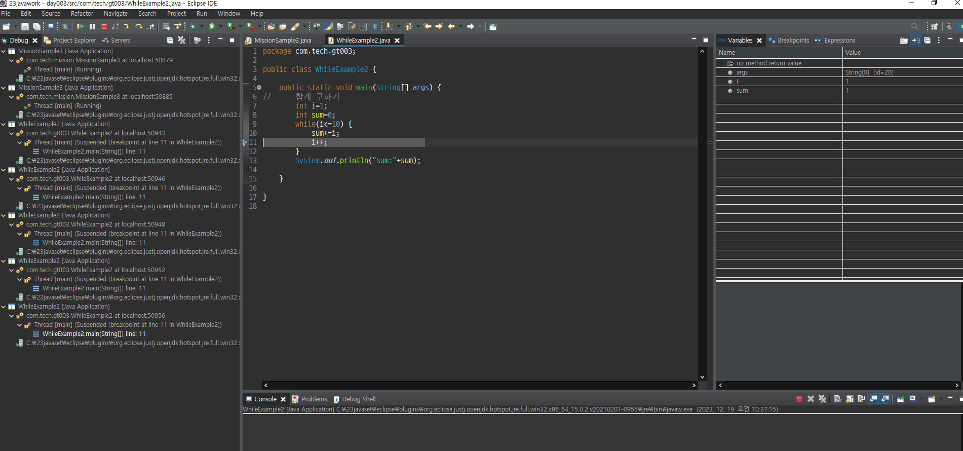Viewport: 963px width, 451px height.
Task: Open the Navigate menu
Action: [115, 14]
